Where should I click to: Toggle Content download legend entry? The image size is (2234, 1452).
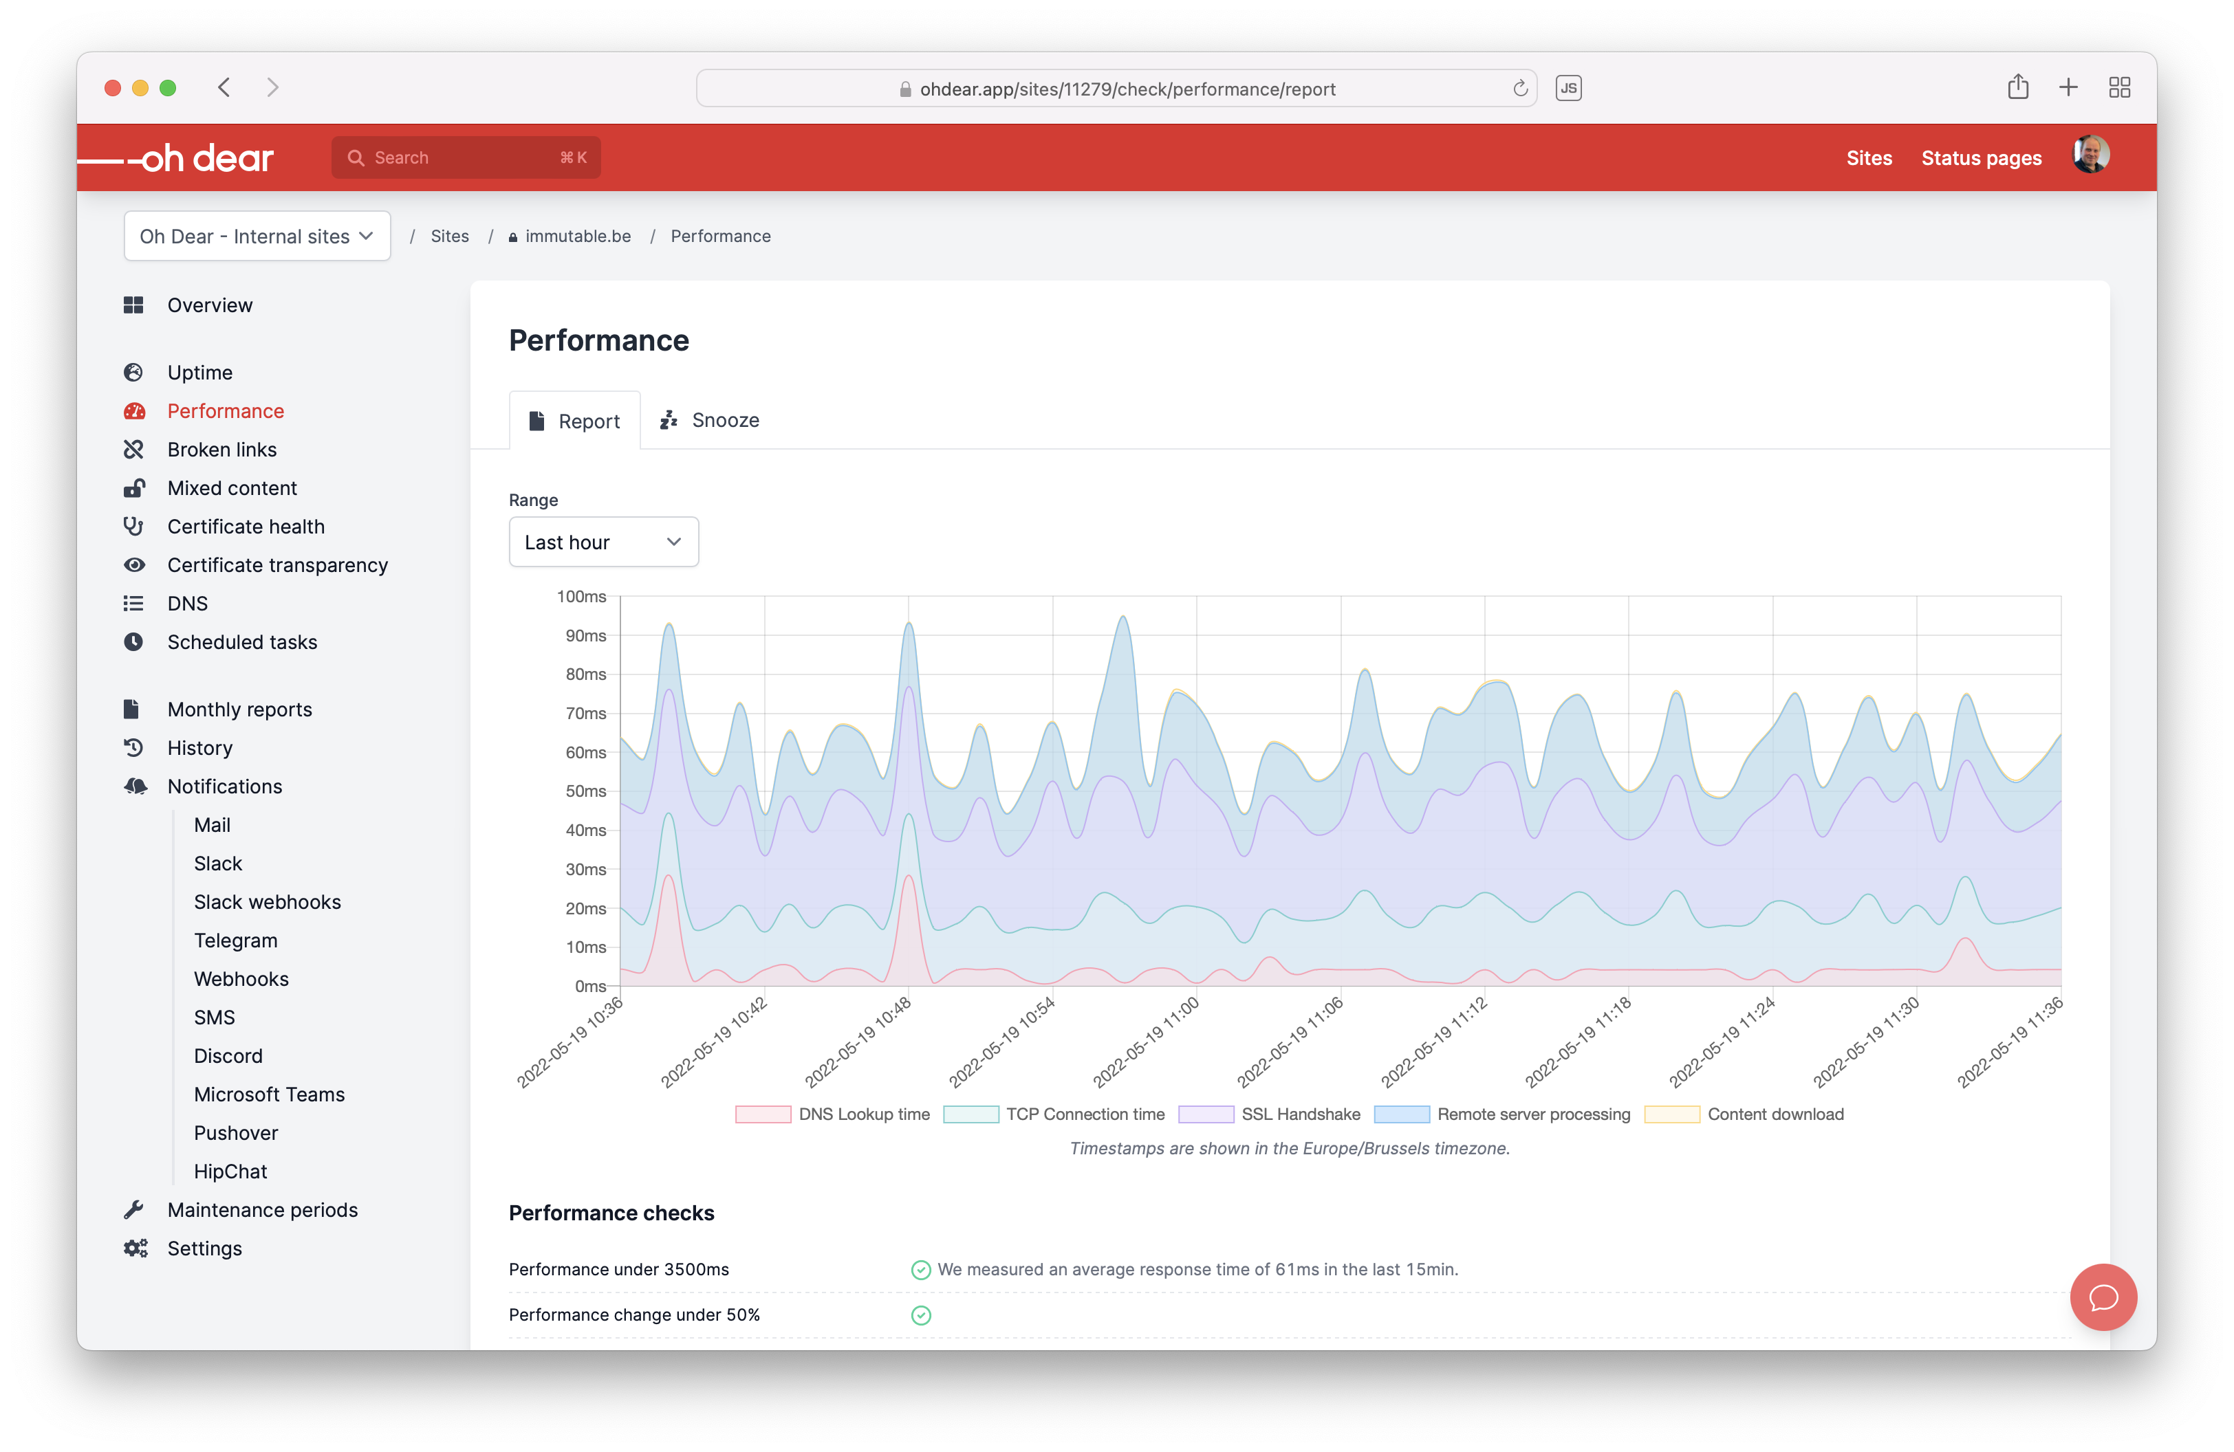tap(1744, 1114)
